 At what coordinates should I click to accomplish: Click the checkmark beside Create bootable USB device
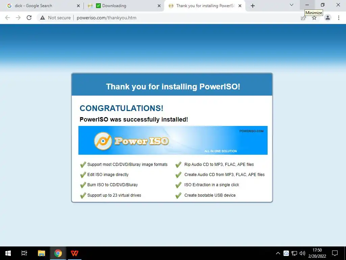point(178,195)
